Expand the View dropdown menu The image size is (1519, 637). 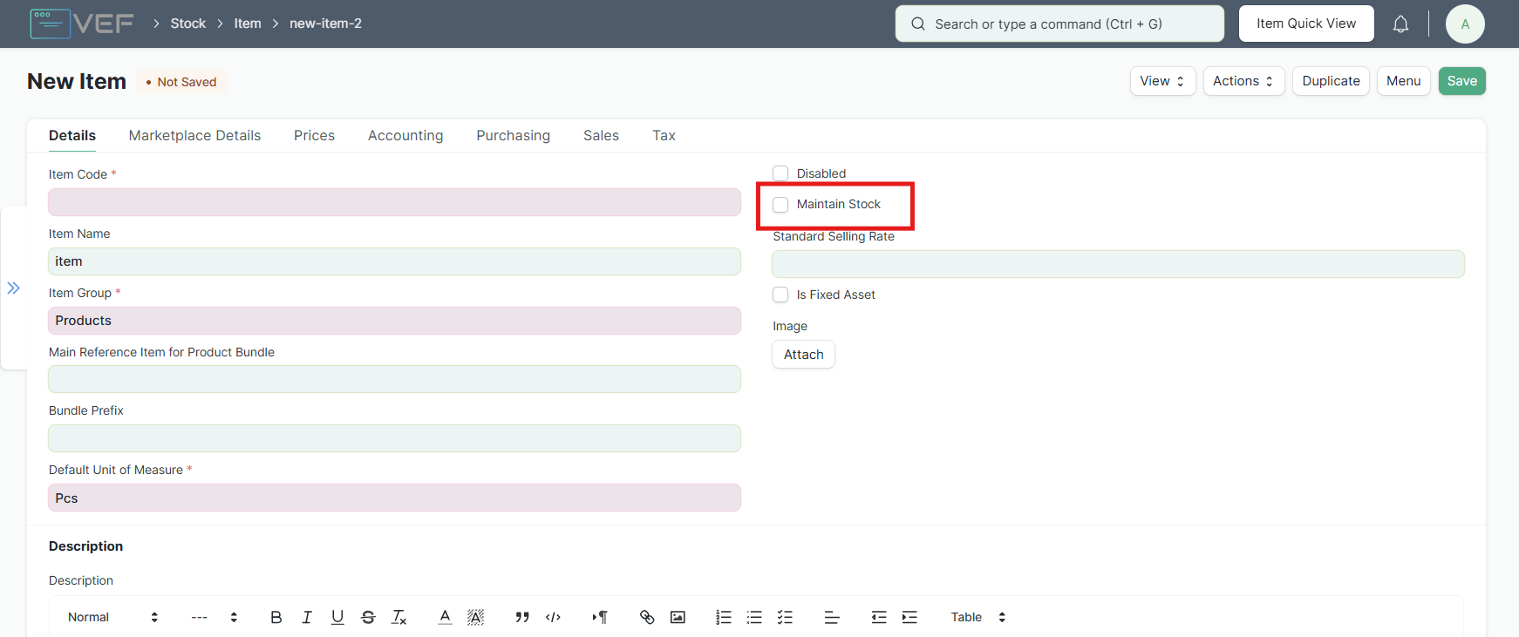1162,81
